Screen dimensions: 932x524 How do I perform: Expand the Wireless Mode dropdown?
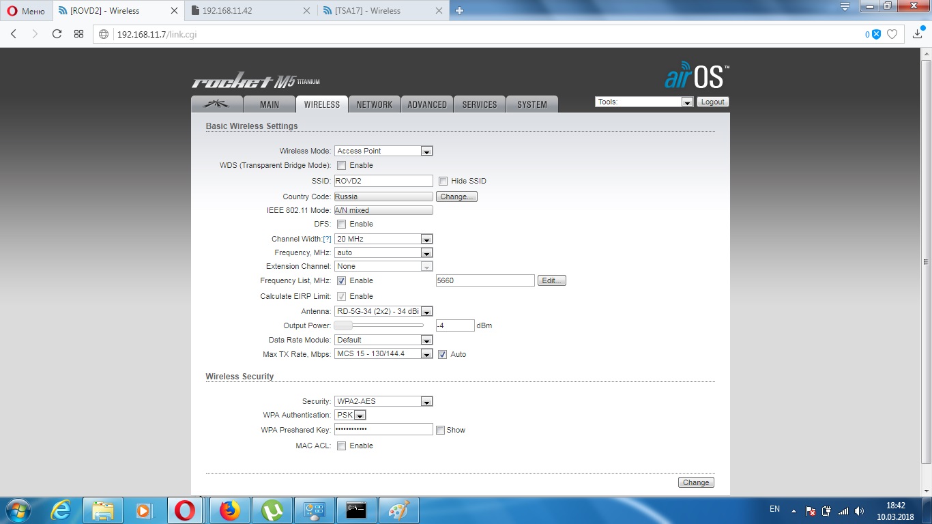(x=383, y=151)
